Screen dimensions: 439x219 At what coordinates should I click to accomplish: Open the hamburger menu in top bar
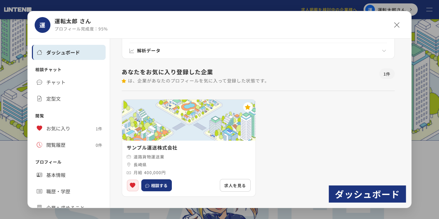pos(429,10)
